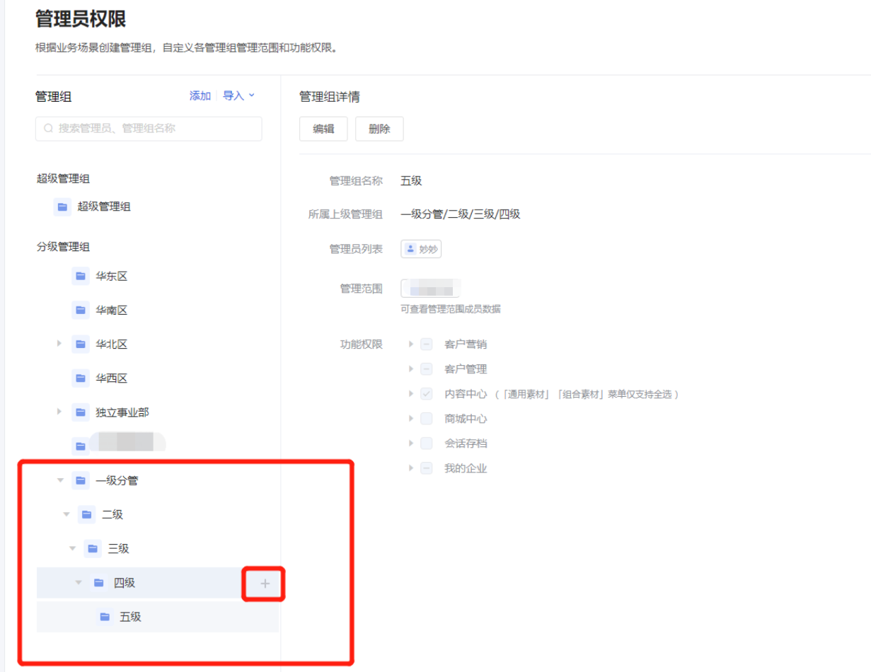Screen dimensions: 871x672
Task: Click the 客户管理 permission label
Action: click(x=466, y=369)
